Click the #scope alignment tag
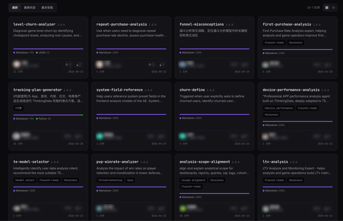 click(x=193, y=180)
